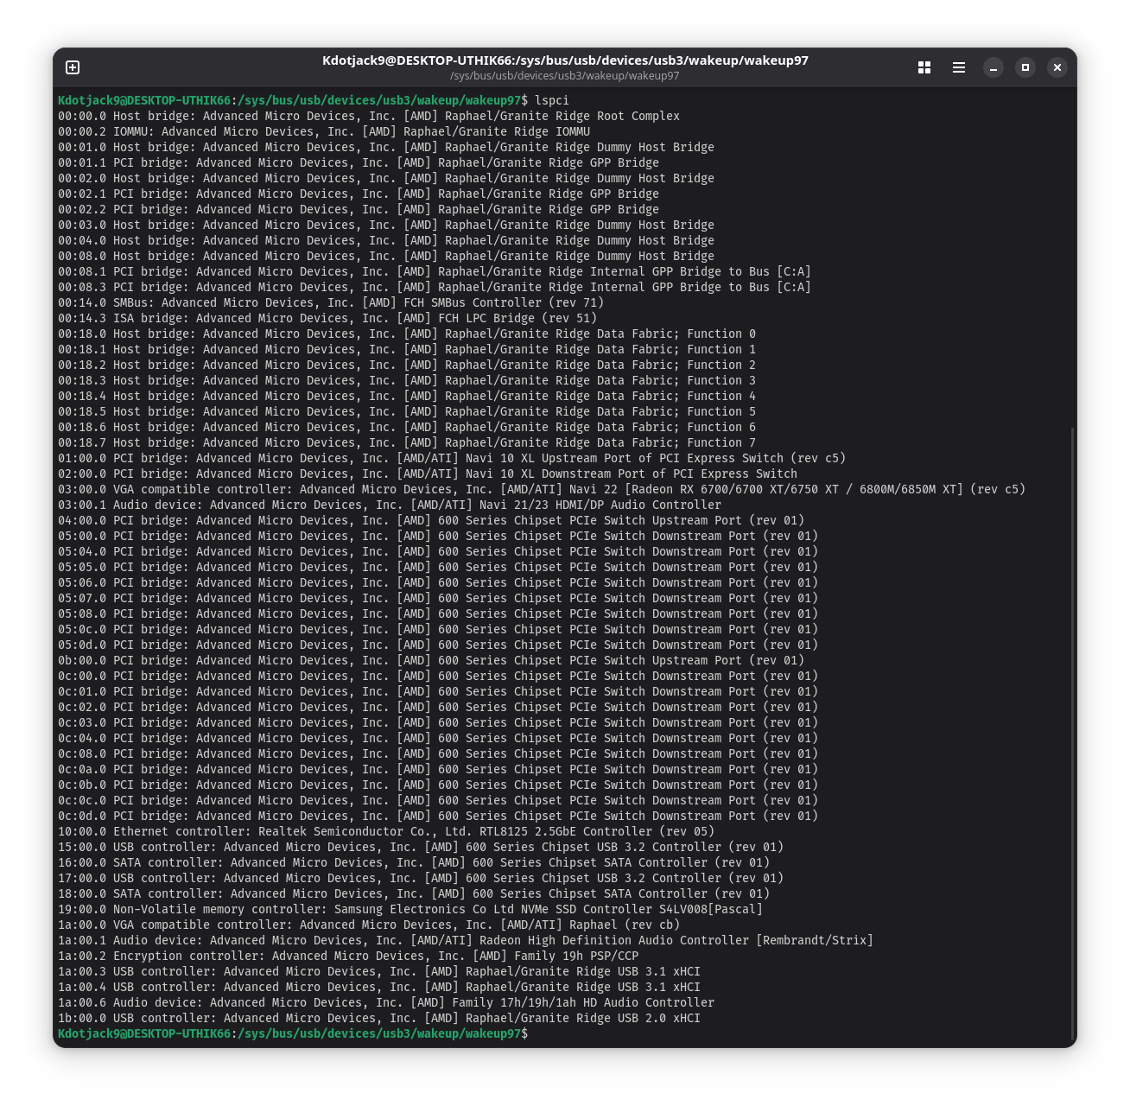Image resolution: width=1130 pixels, height=1106 pixels.
Task: Click the window title Kdotjack9@DESKTOP-UTHIK66
Action: click(x=565, y=60)
